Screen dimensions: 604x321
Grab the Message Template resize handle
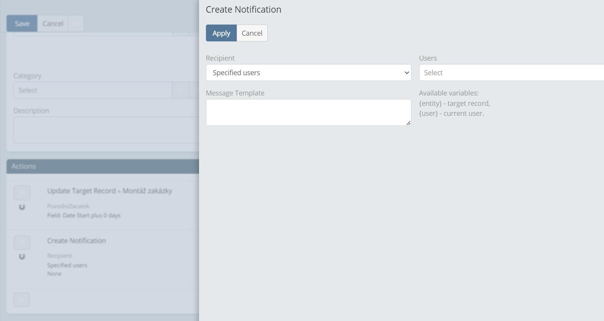408,123
